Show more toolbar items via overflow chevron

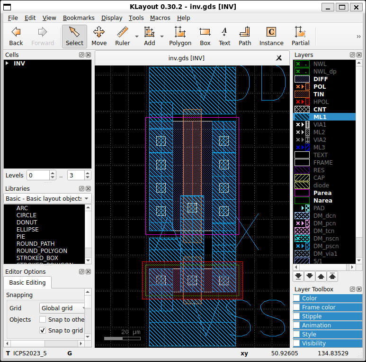pos(358,37)
